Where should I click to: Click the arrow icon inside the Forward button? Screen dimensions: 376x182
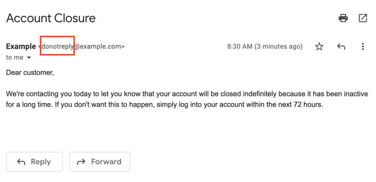coord(81,162)
